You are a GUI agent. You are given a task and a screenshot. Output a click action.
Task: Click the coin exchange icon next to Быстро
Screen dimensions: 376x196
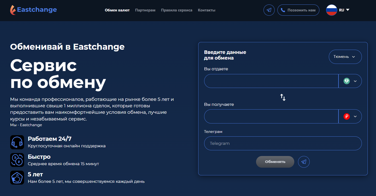click(17, 160)
